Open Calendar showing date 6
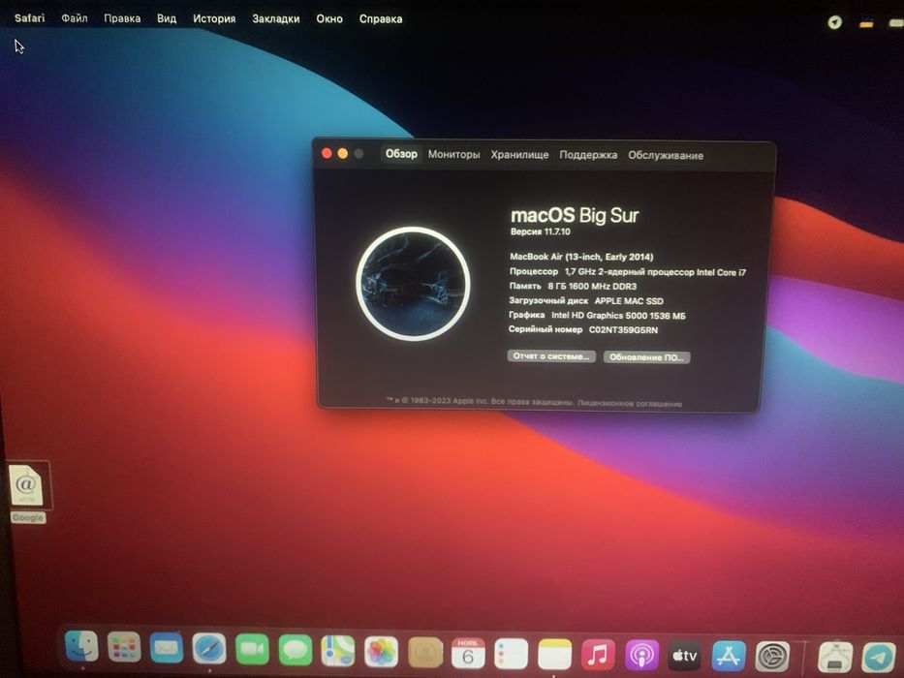This screenshot has height=678, width=904. [468, 653]
